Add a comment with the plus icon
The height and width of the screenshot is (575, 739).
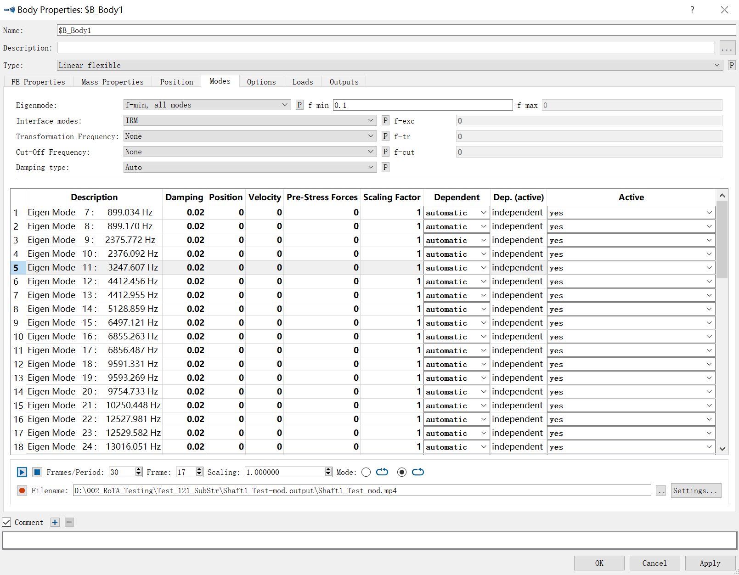coord(55,522)
